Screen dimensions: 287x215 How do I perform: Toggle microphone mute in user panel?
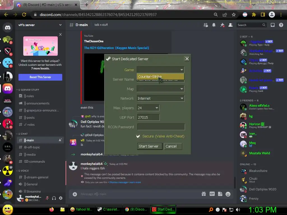[47, 198]
